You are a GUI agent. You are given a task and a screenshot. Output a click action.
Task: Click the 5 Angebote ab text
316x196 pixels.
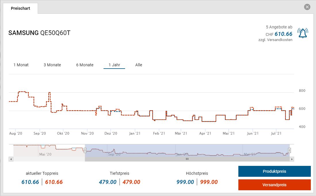pyautogui.click(x=279, y=27)
